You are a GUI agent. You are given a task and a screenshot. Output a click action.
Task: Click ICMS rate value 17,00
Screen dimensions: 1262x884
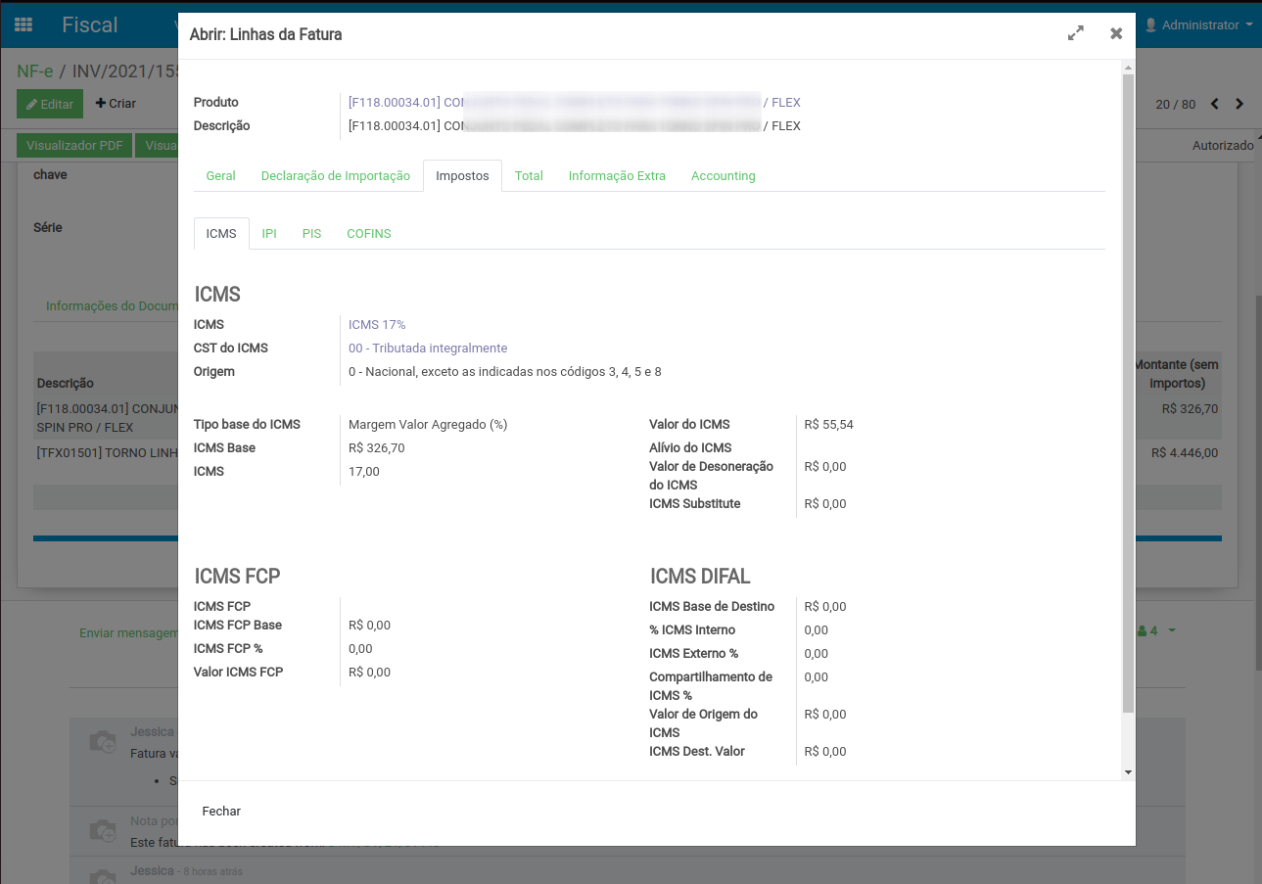click(364, 471)
